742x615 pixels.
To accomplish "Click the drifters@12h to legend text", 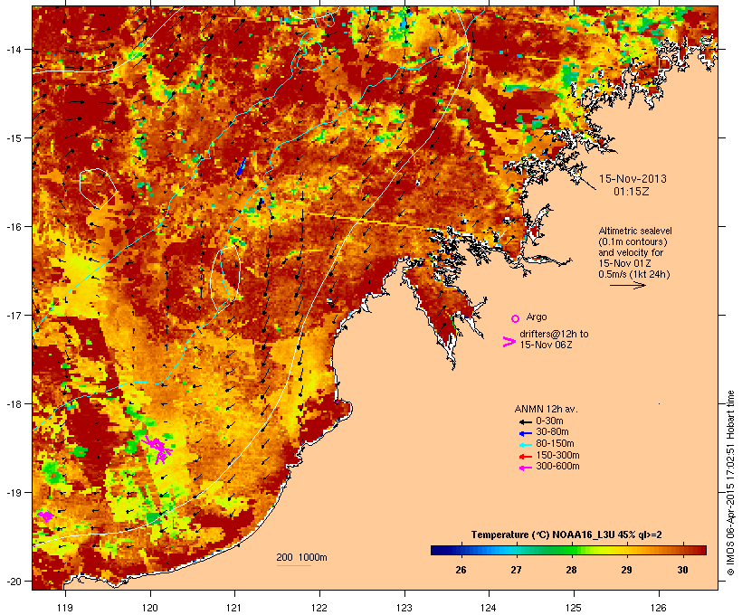I will point(554,334).
